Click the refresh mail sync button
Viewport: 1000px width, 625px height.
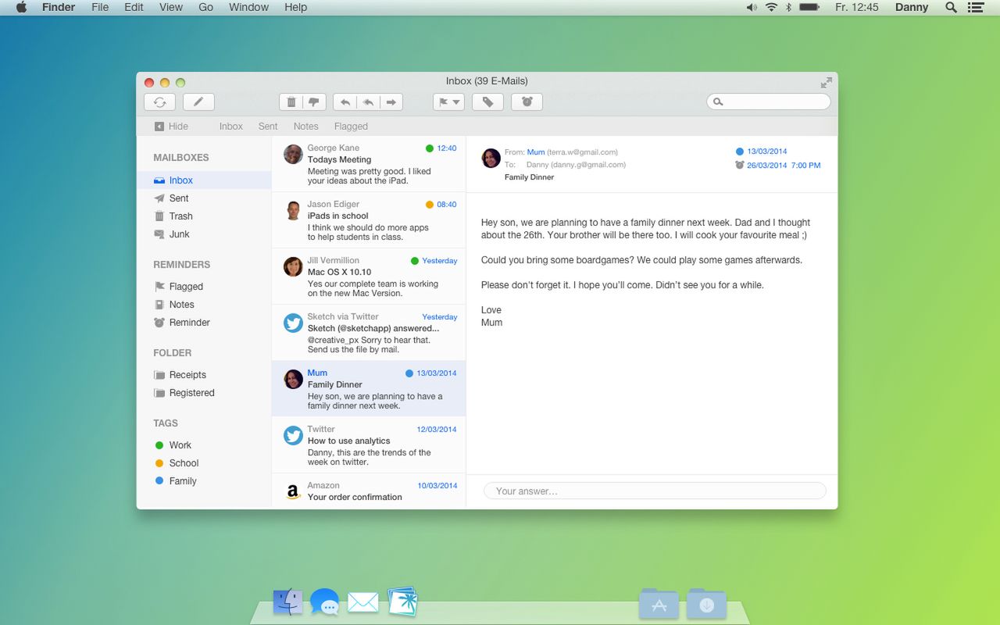point(159,102)
